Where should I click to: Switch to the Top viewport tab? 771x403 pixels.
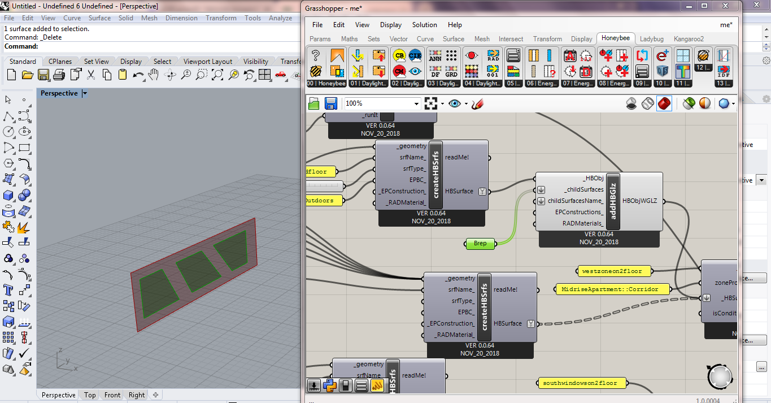90,395
